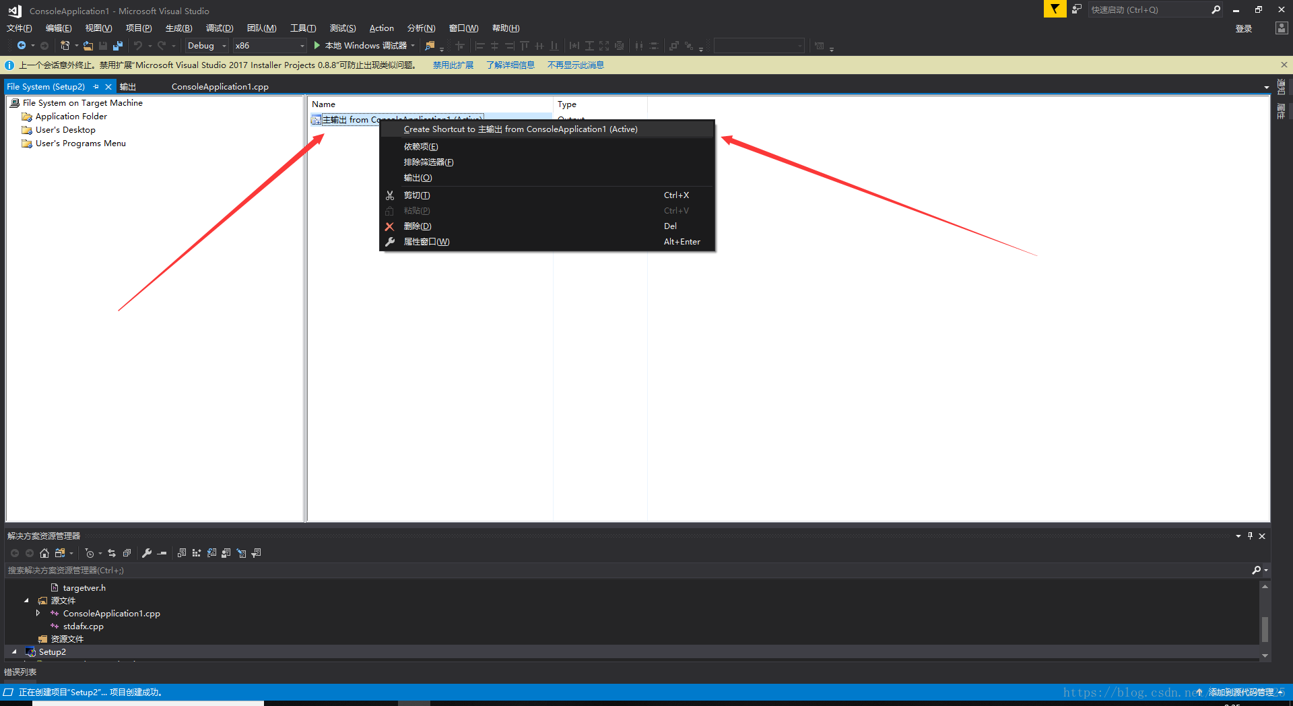Viewport: 1293px width, 706px height.
Task: Open the Launch Conditions Editor icon
Action: (256, 553)
